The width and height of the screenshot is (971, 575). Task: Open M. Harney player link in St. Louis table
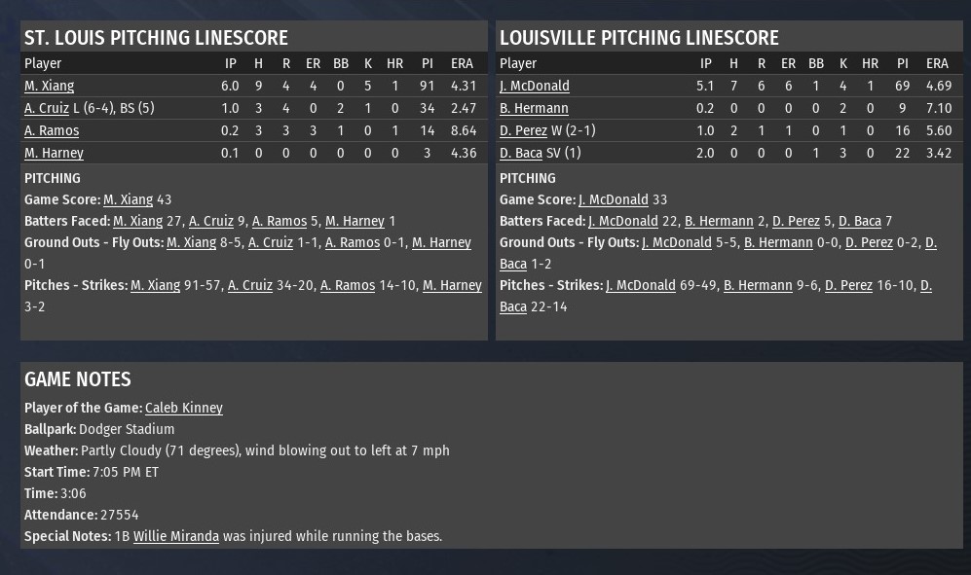point(54,153)
